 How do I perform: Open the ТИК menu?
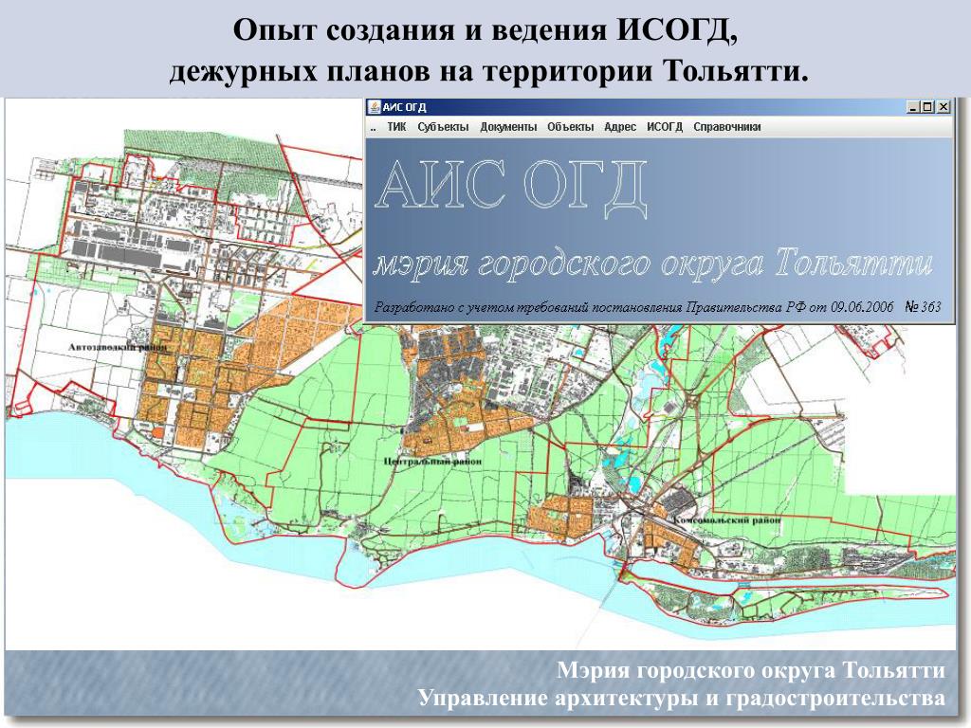coord(396,127)
